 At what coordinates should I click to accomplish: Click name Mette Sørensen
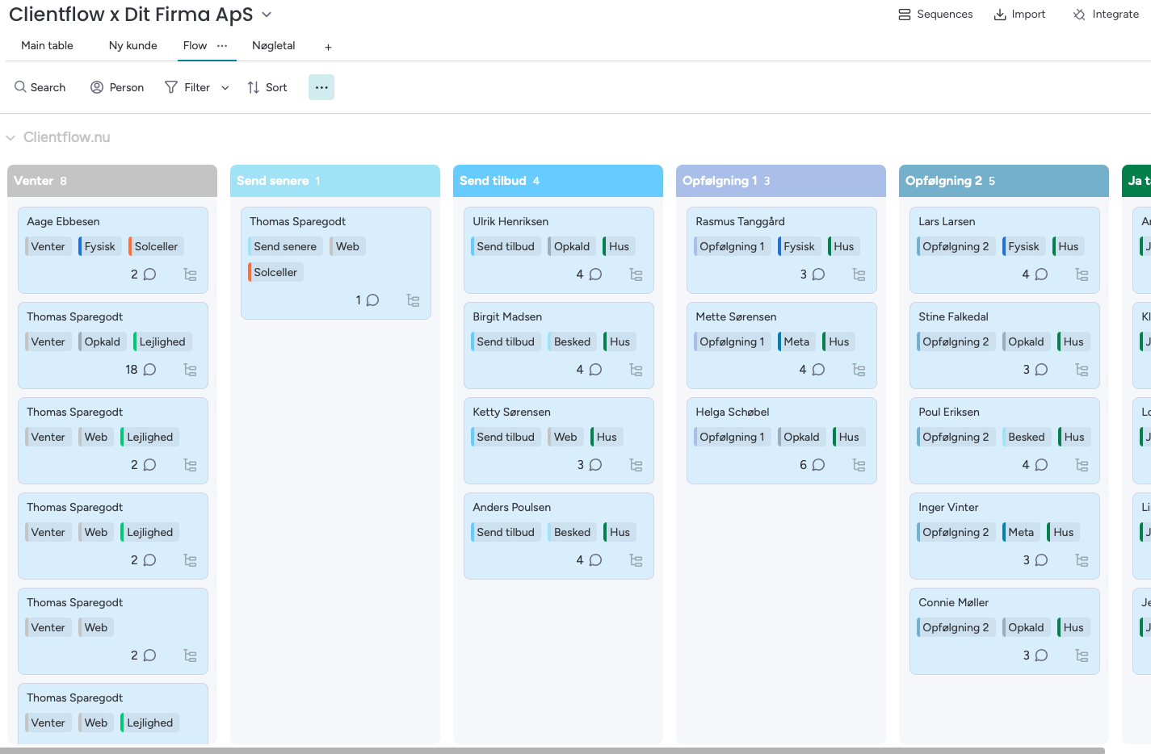736,316
